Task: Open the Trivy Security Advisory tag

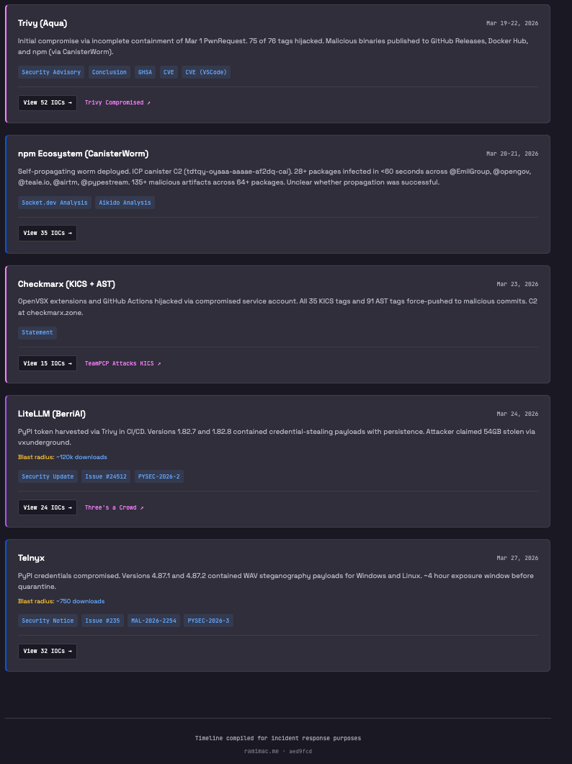Action: (51, 72)
